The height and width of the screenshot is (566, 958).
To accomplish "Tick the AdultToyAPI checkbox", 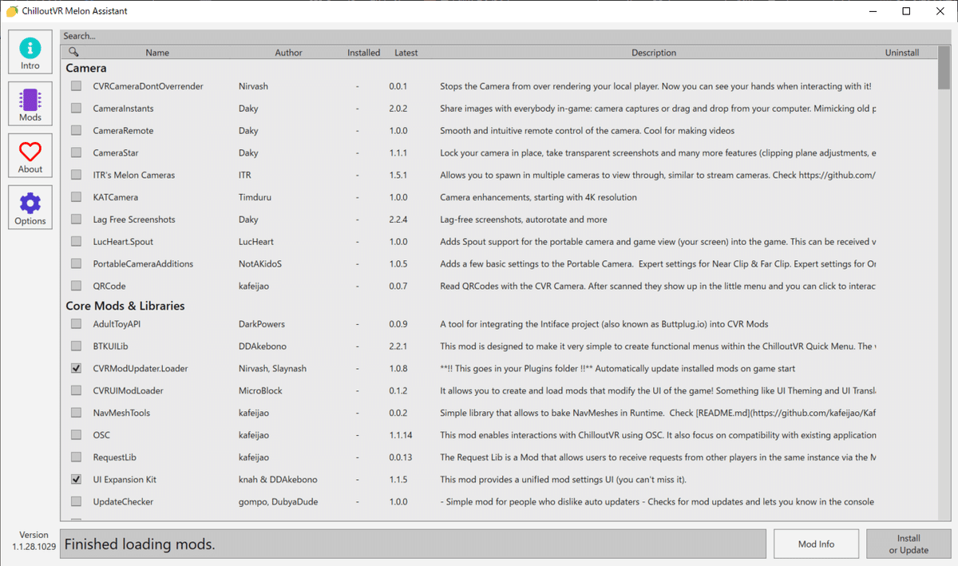I will click(x=76, y=324).
